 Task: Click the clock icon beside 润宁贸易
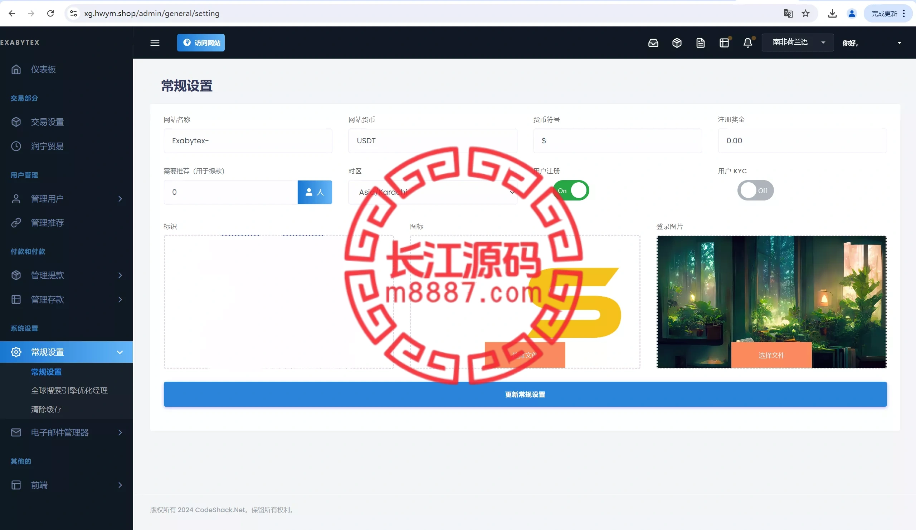coord(16,146)
